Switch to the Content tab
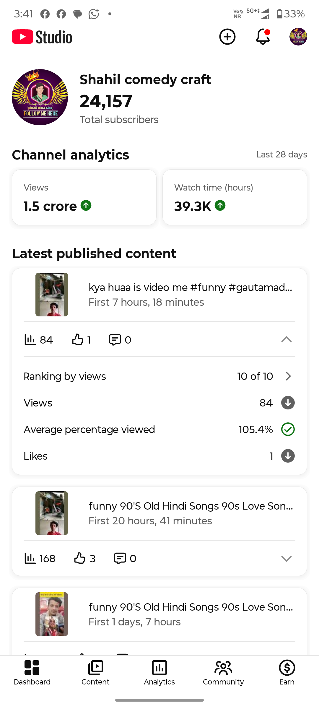 click(x=95, y=673)
